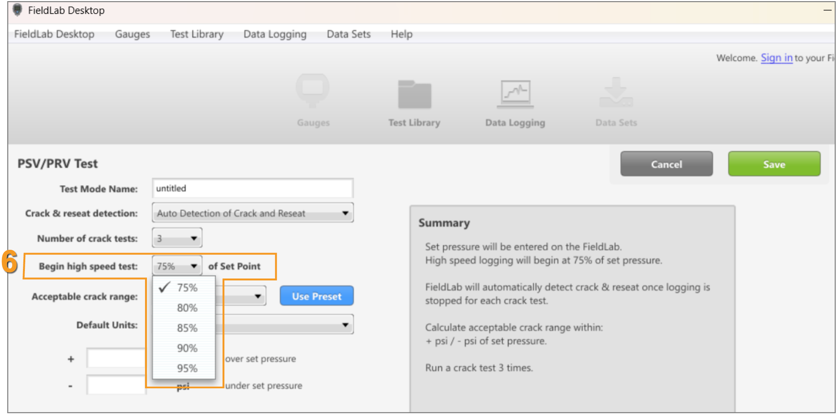This screenshot has height=417, width=838.
Task: Click the Use Preset button
Action: (x=316, y=296)
